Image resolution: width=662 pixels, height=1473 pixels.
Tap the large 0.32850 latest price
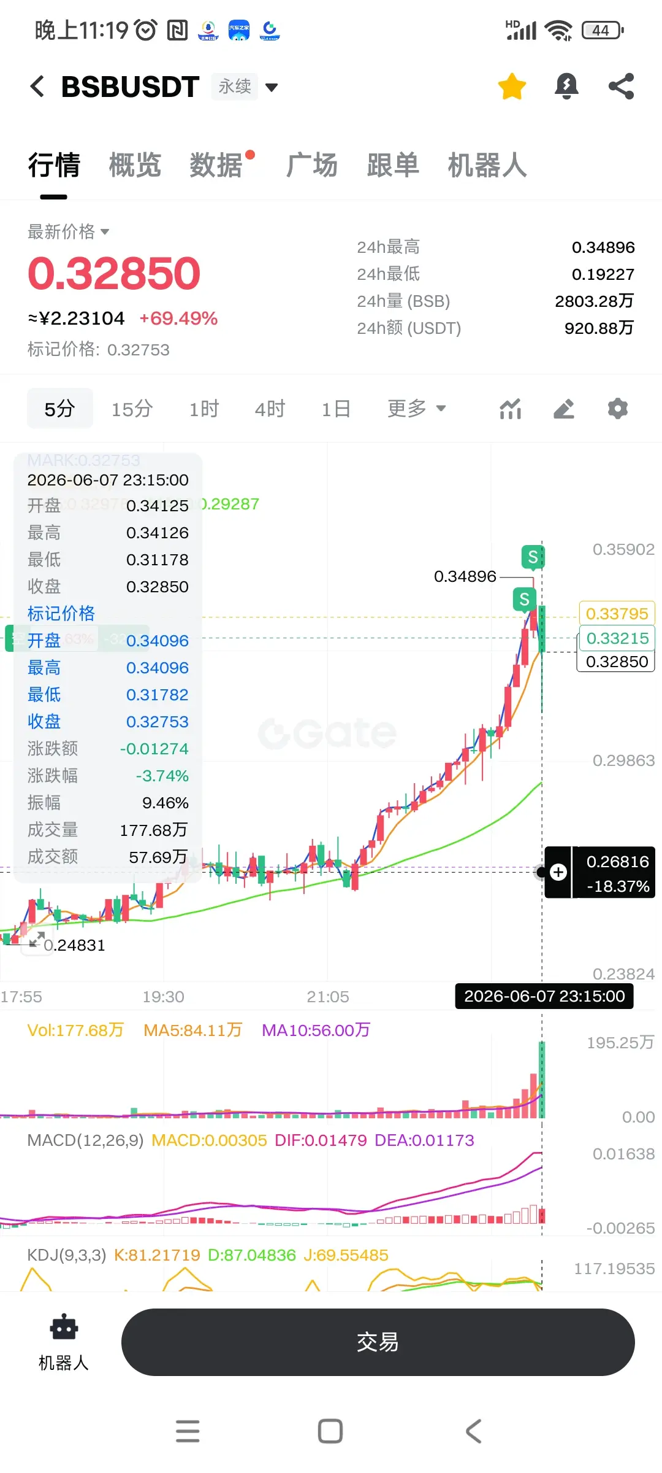114,273
